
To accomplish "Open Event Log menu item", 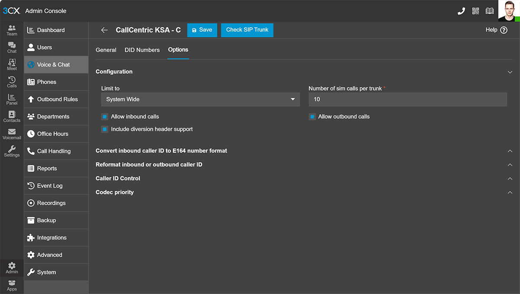I will (x=56, y=186).
